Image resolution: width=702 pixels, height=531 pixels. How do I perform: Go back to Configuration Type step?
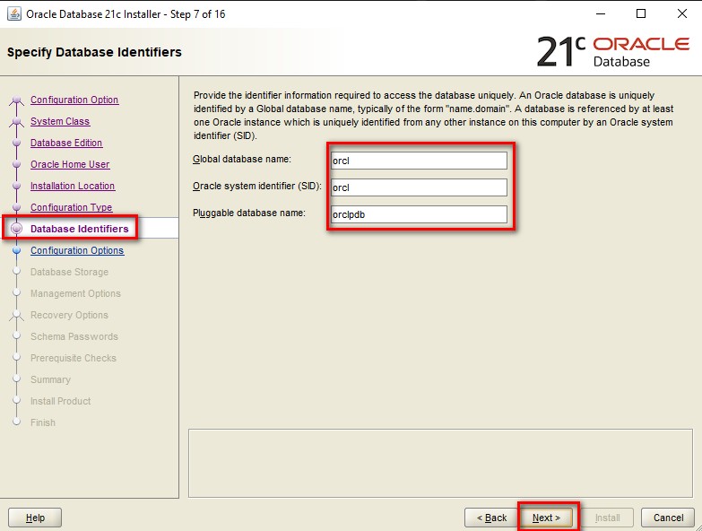[x=71, y=207]
